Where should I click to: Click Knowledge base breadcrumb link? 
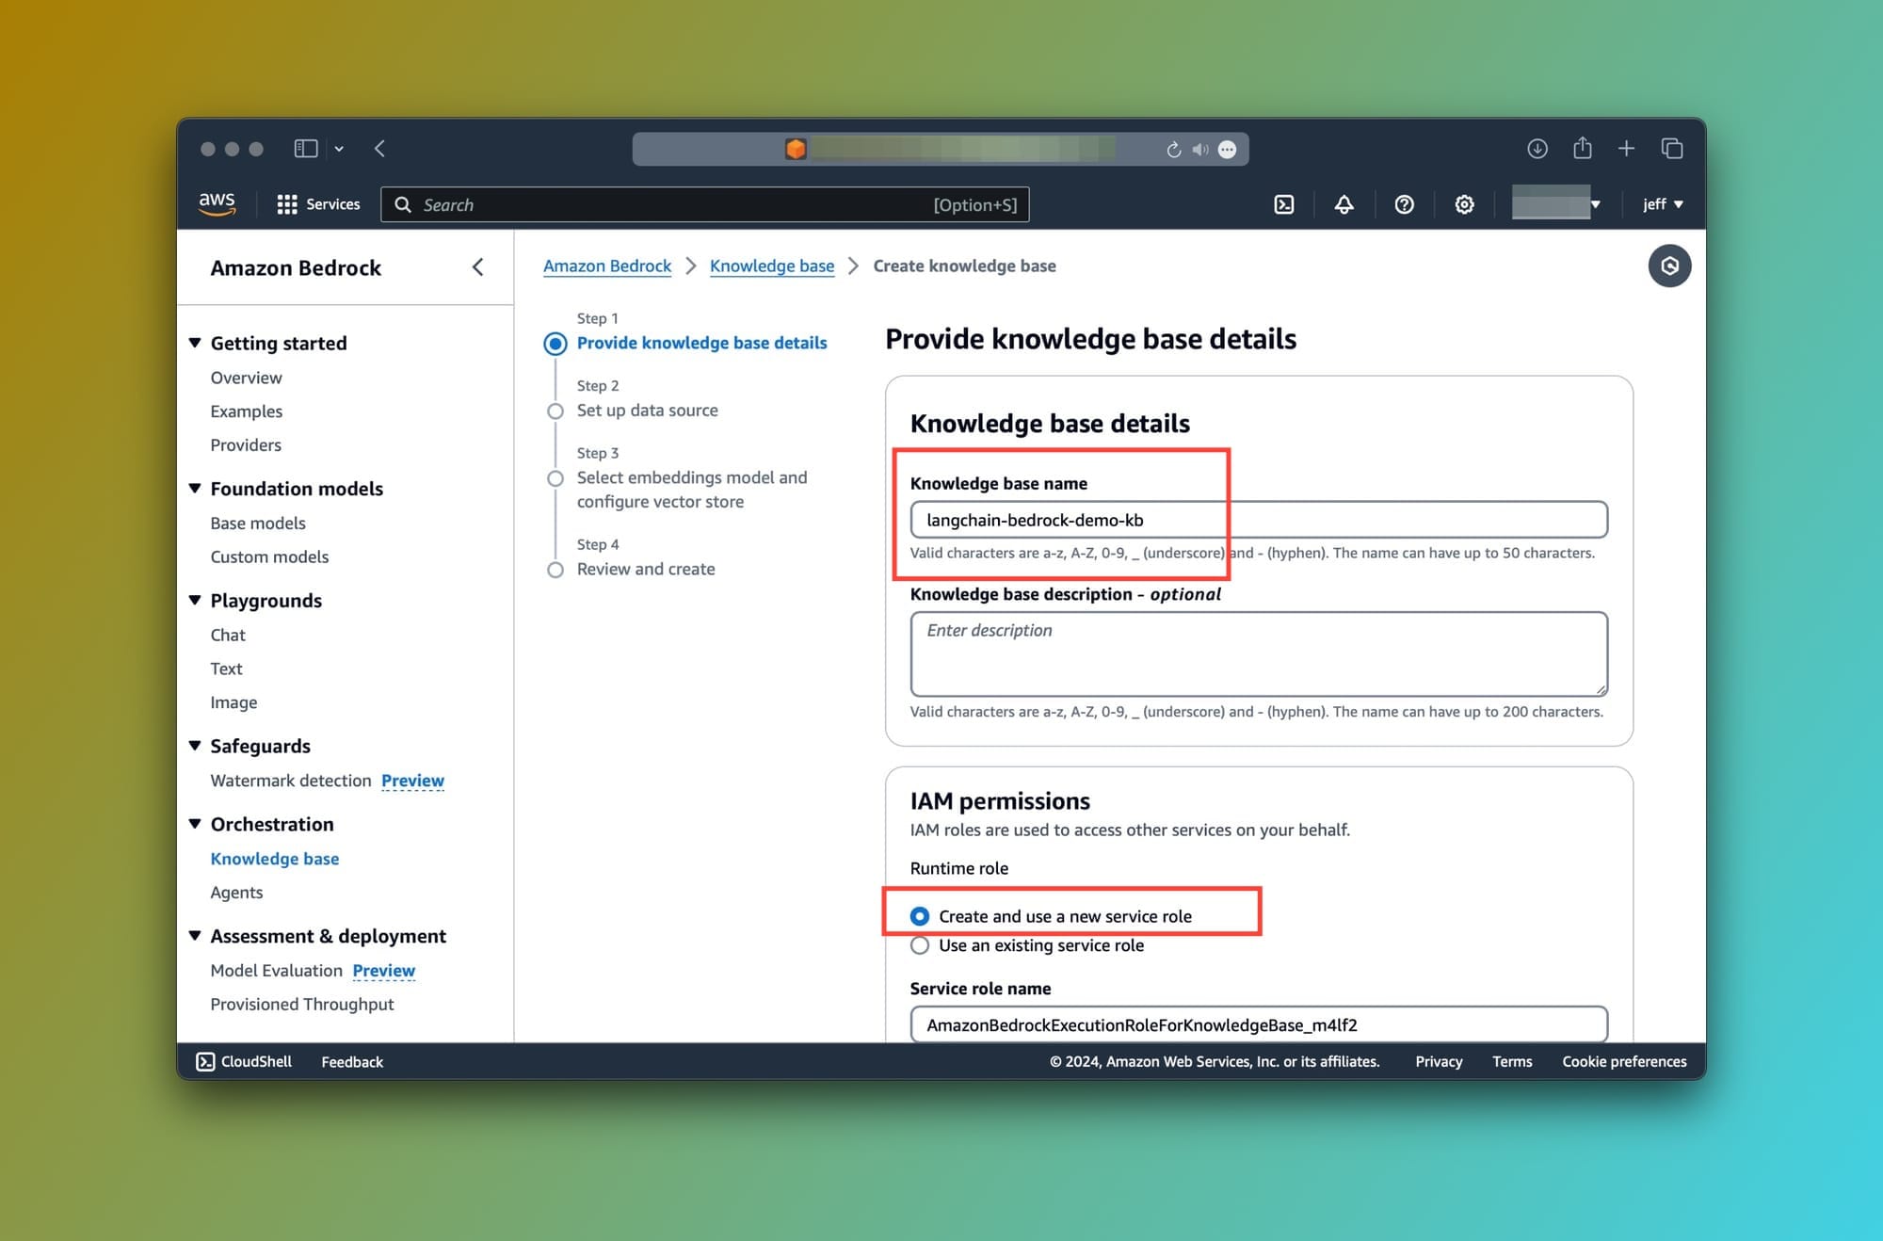point(771,266)
